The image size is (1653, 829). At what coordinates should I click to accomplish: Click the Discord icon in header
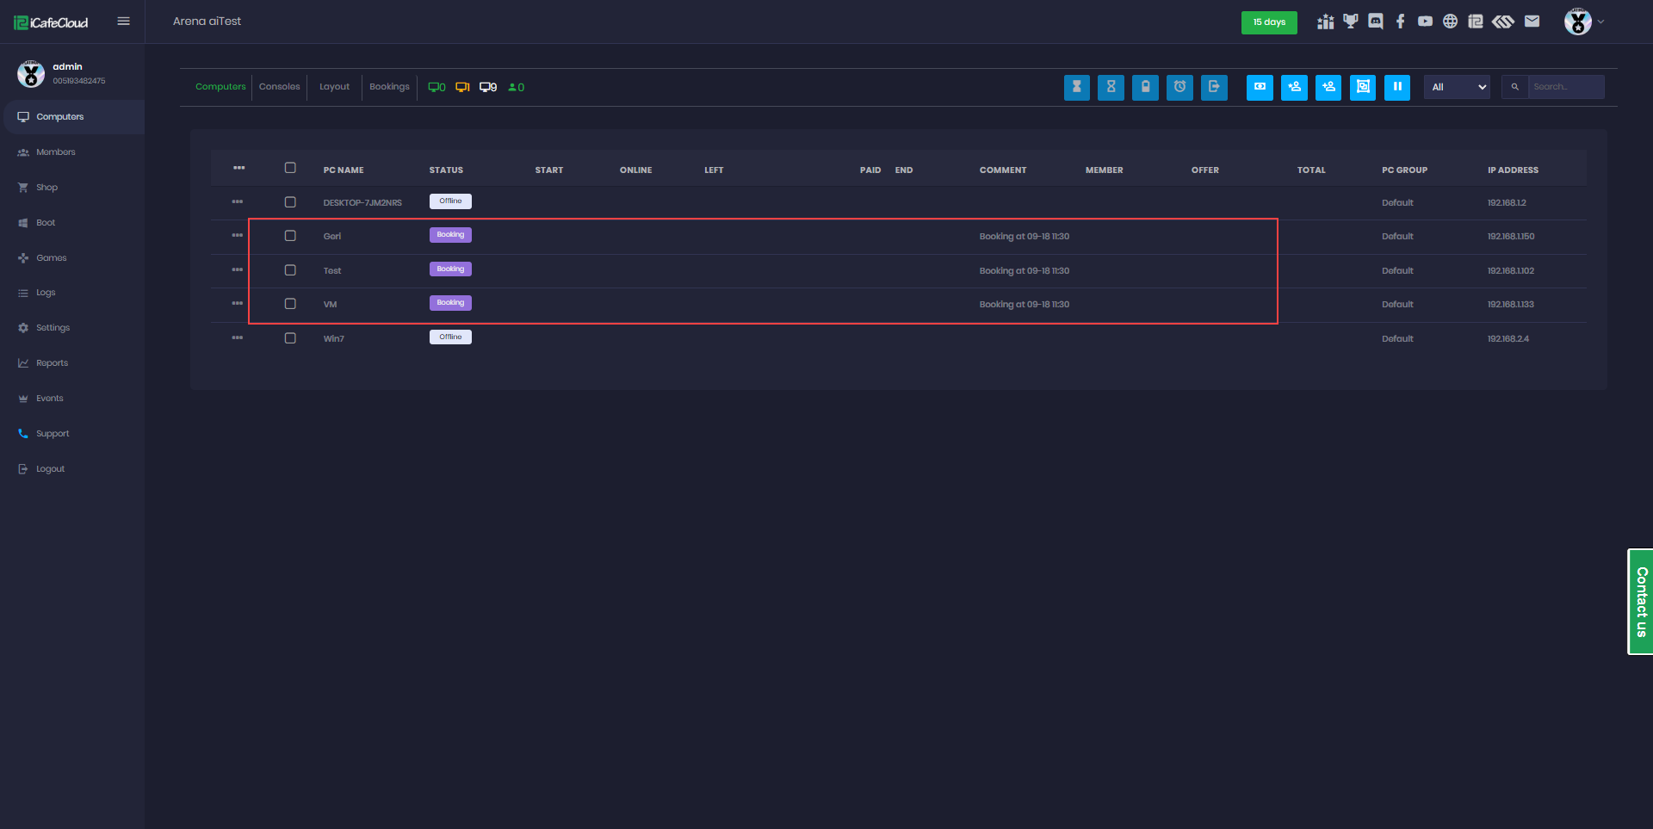1376,22
